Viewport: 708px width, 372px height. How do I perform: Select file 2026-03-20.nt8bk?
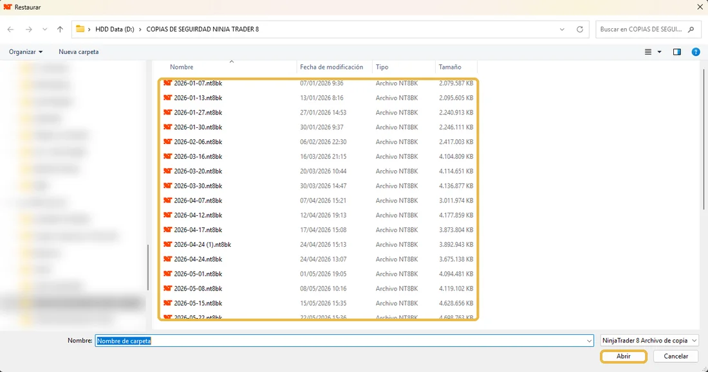[198, 171]
